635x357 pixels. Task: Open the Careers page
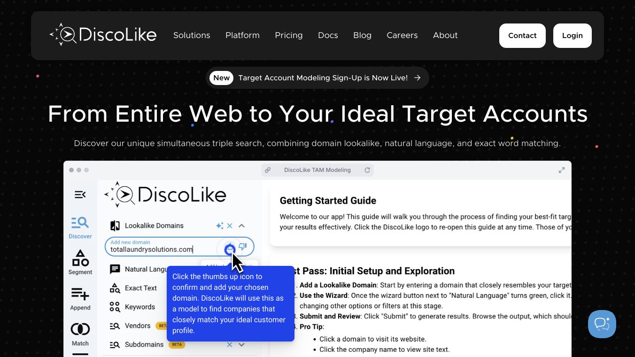click(402, 35)
